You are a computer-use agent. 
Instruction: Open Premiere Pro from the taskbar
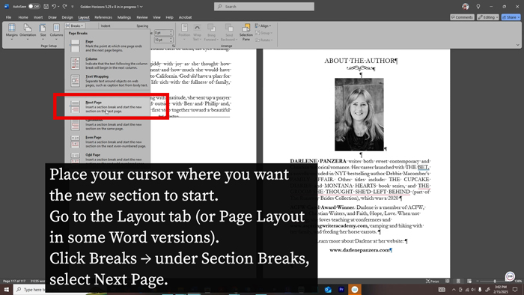coord(341,289)
